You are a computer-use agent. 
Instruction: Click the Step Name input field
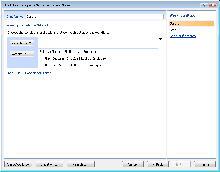coord(95,16)
